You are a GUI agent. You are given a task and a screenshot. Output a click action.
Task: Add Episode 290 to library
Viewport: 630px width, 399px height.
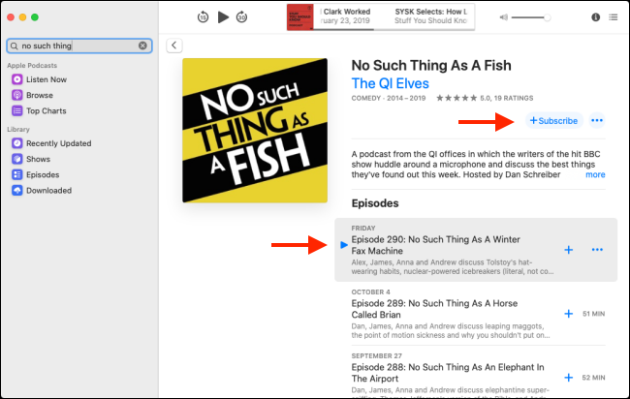click(x=569, y=250)
